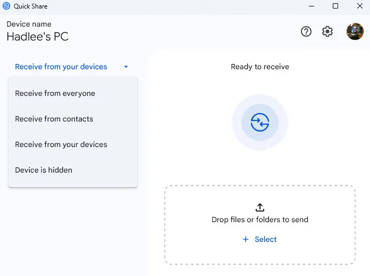This screenshot has height=276, width=370.
Task: Click the user profile avatar
Action: (x=355, y=31)
